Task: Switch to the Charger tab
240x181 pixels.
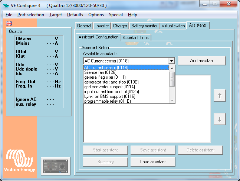Action: click(x=120, y=26)
